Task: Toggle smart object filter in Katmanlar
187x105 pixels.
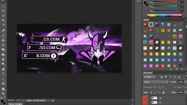Action: (179, 77)
